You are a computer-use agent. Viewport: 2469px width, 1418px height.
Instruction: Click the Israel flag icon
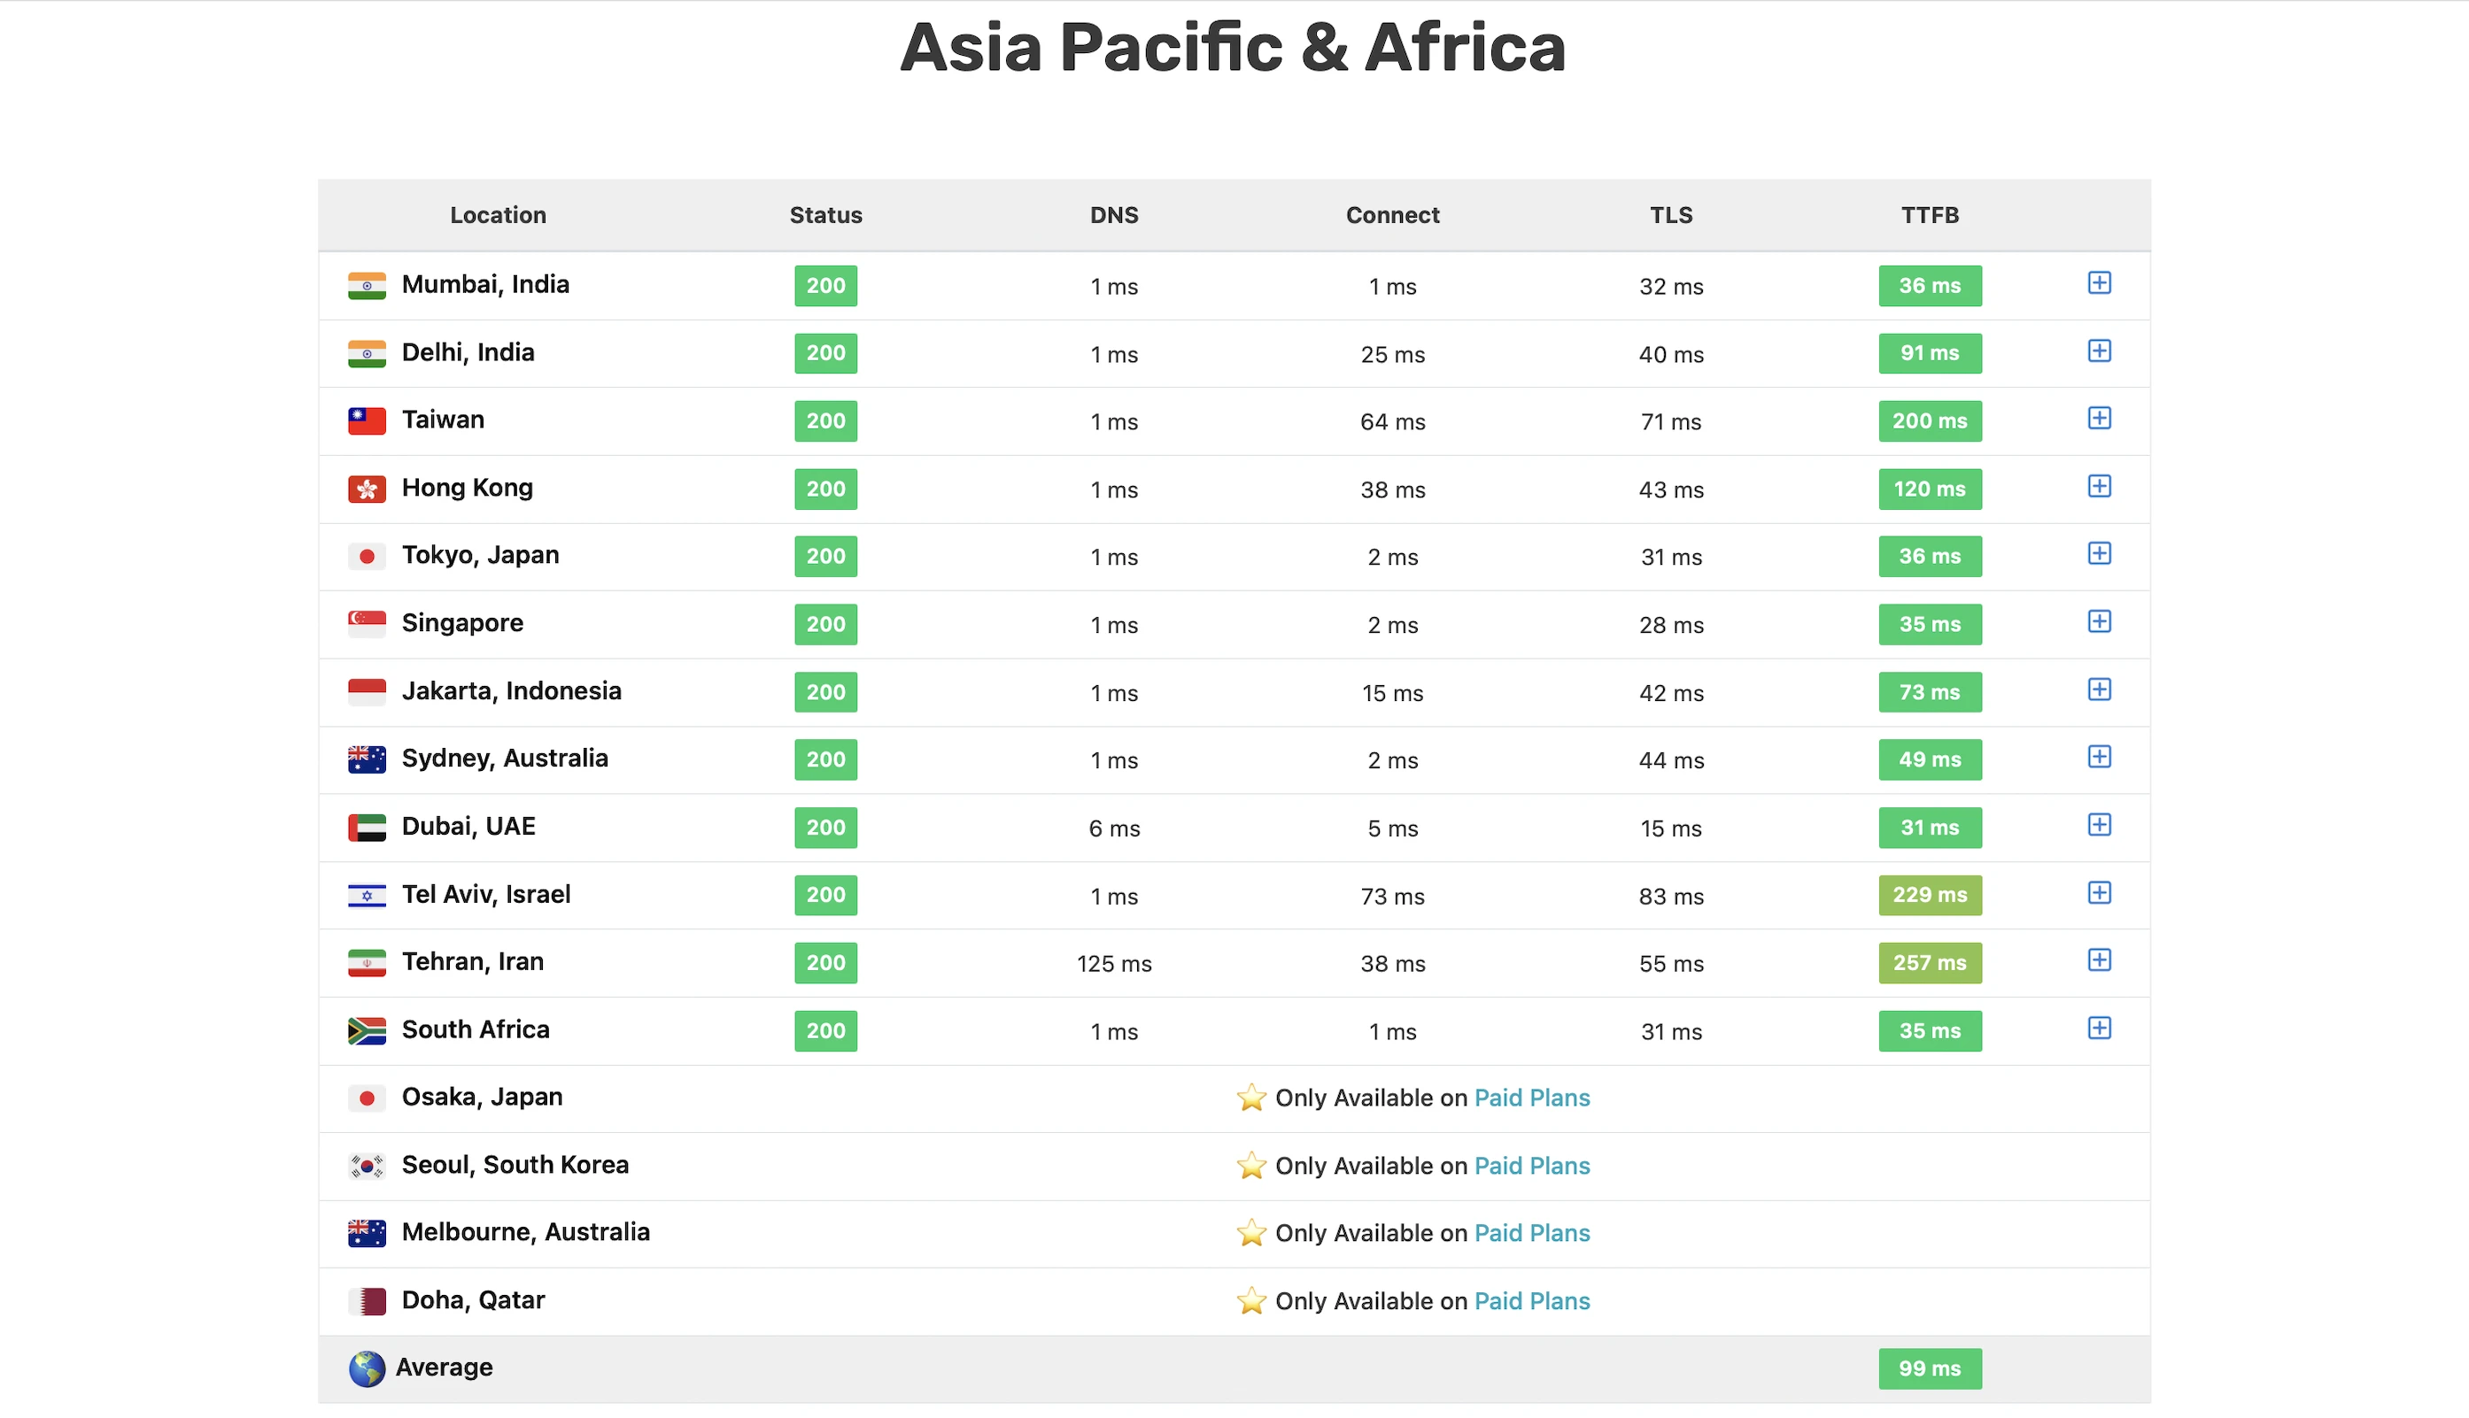coord(367,895)
